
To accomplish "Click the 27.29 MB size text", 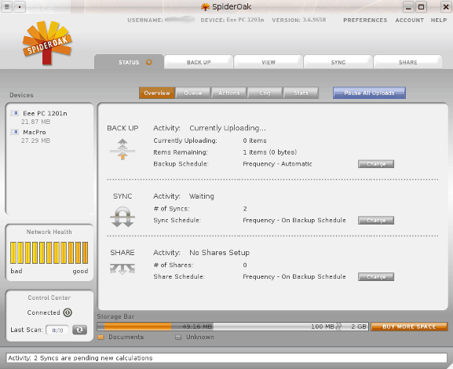I will 35,141.
